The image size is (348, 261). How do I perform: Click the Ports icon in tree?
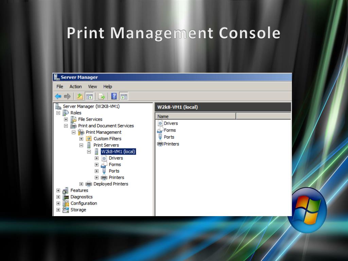point(104,171)
